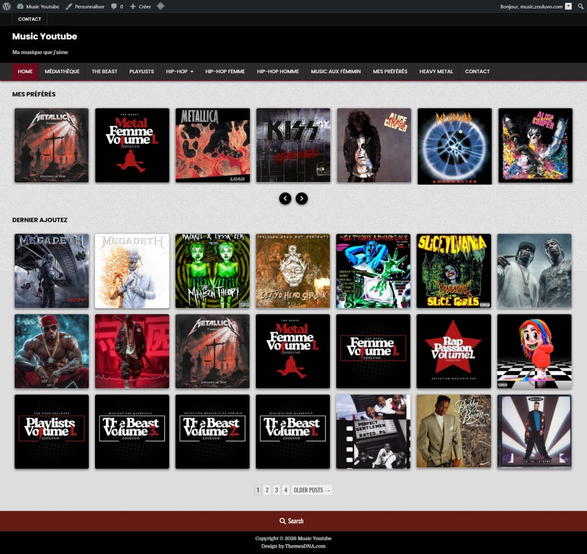Click the Music Youtube site title
Image resolution: width=587 pixels, height=554 pixels.
45,36
